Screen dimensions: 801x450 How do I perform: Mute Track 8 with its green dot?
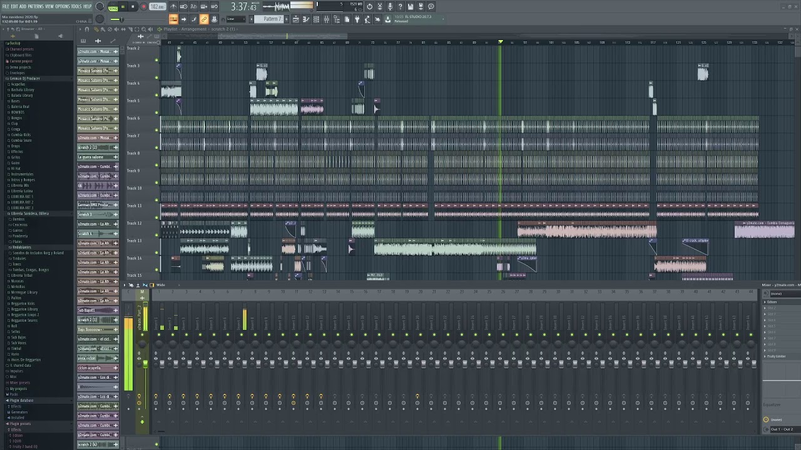pyautogui.click(x=156, y=165)
